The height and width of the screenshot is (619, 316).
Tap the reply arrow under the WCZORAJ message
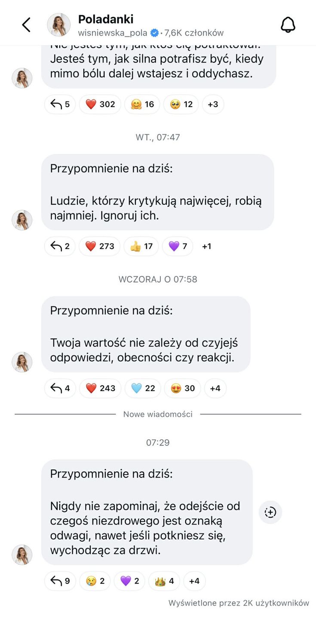pyautogui.click(x=60, y=388)
